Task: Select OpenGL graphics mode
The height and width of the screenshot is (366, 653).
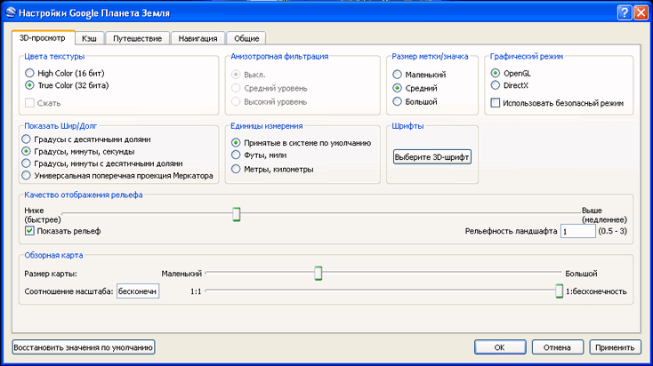Action: 511,73
